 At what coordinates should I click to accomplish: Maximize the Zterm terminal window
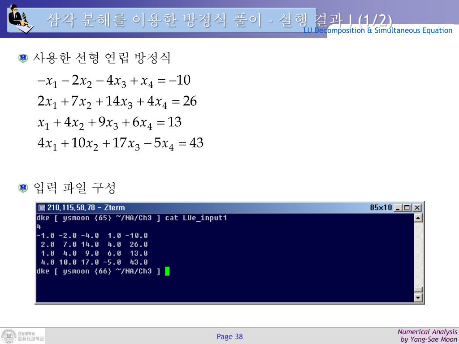(407, 208)
